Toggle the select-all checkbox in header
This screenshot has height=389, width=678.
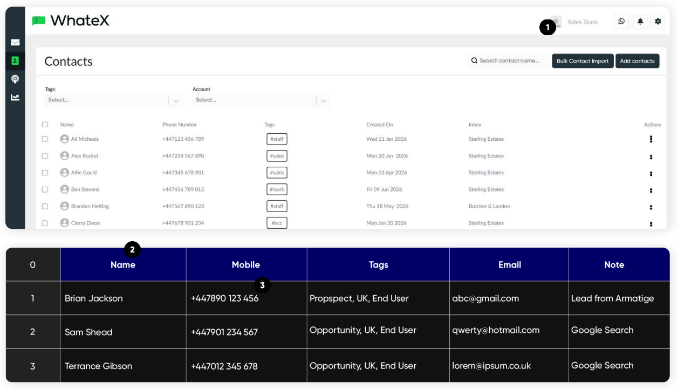click(x=45, y=125)
